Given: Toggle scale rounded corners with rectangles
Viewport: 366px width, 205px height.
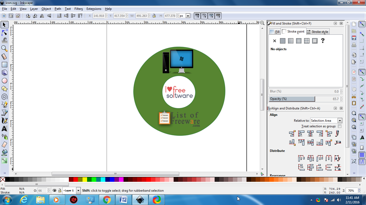Looking at the screenshot, I should [x=204, y=16].
